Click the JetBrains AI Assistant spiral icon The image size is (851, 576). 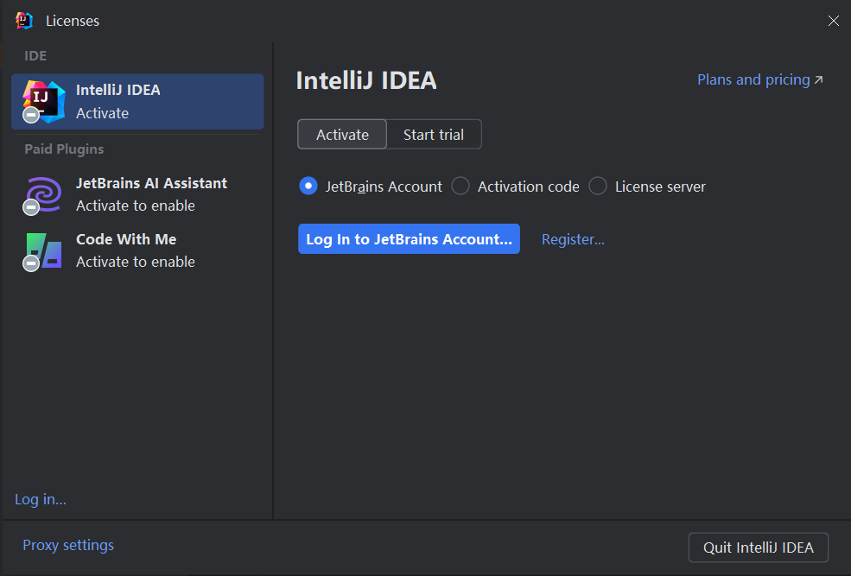pyautogui.click(x=43, y=195)
